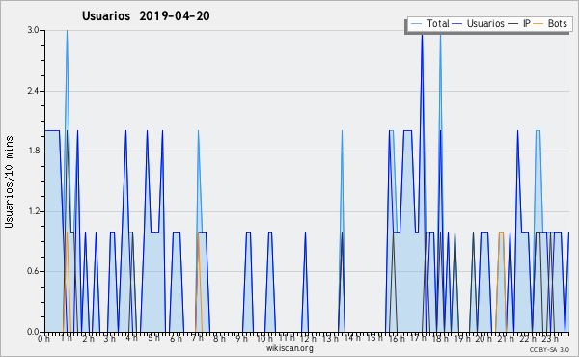This screenshot has width=579, height=357.
Task: Click the 1.2 y-axis value
Action: tap(33, 211)
